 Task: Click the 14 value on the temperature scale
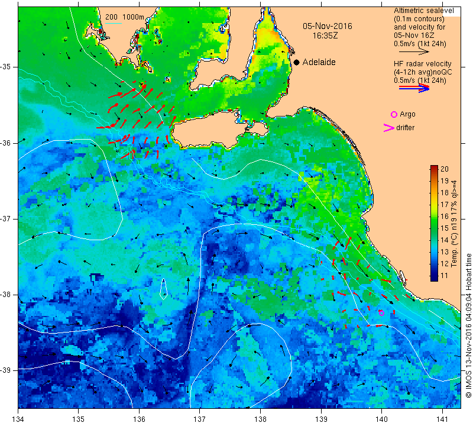tap(445, 240)
